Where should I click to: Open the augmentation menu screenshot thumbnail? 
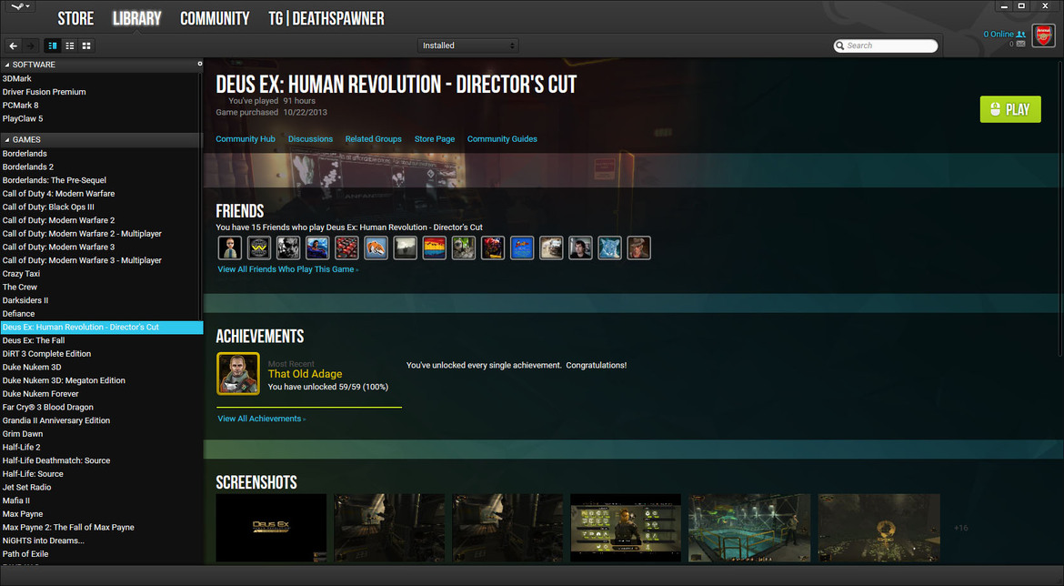point(626,528)
